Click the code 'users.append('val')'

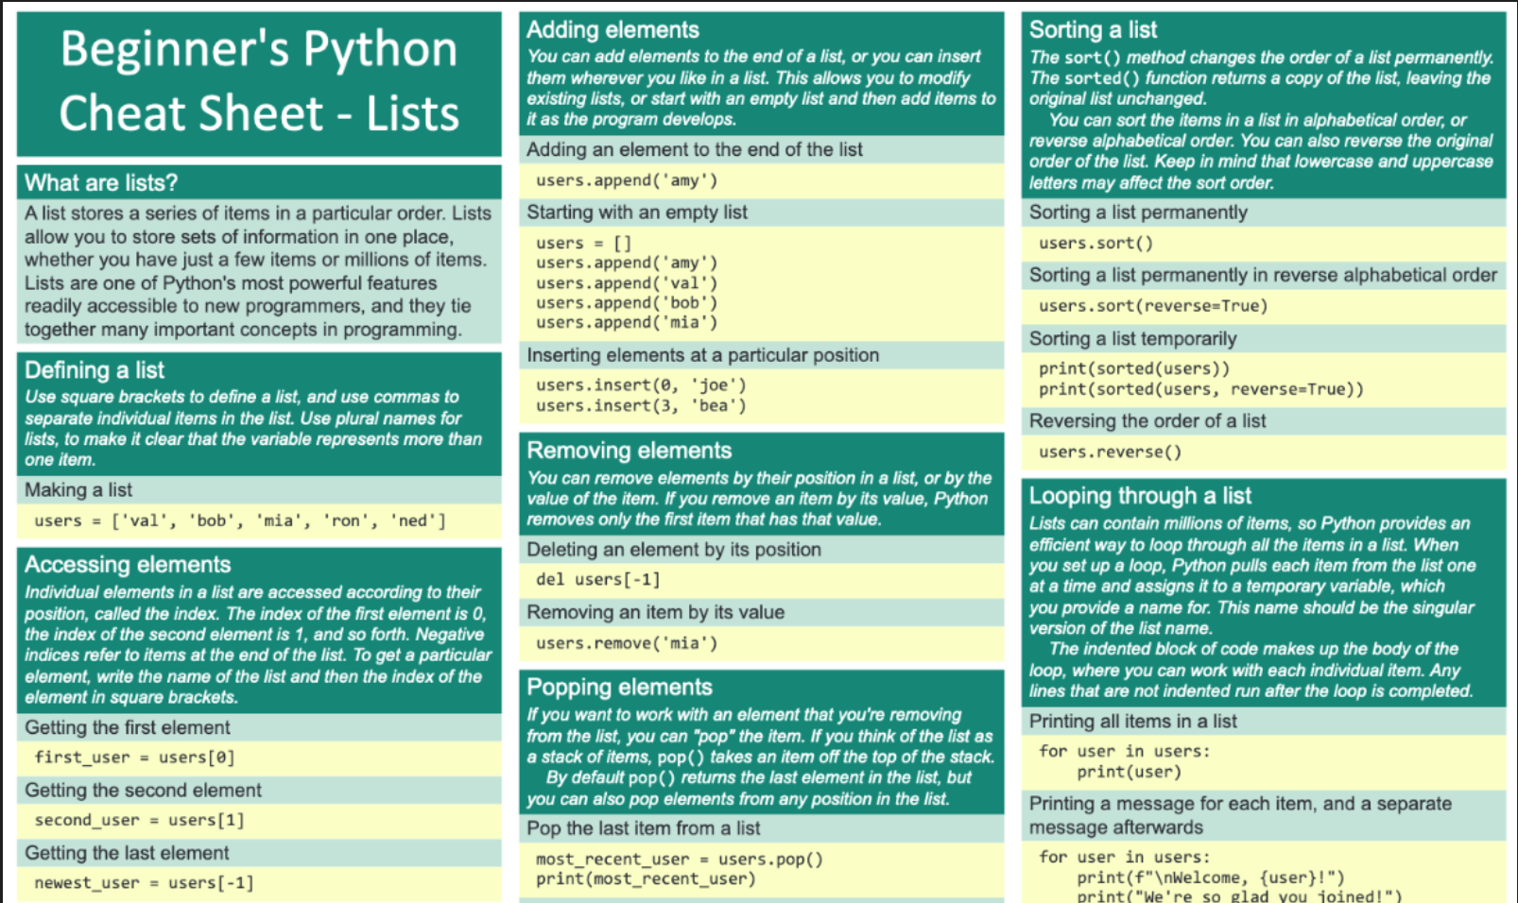pyautogui.click(x=627, y=283)
